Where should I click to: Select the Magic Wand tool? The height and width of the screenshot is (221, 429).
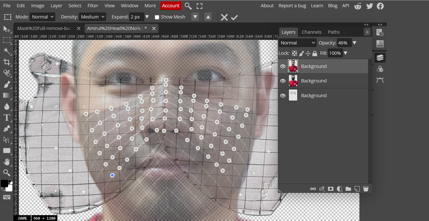pos(7,51)
